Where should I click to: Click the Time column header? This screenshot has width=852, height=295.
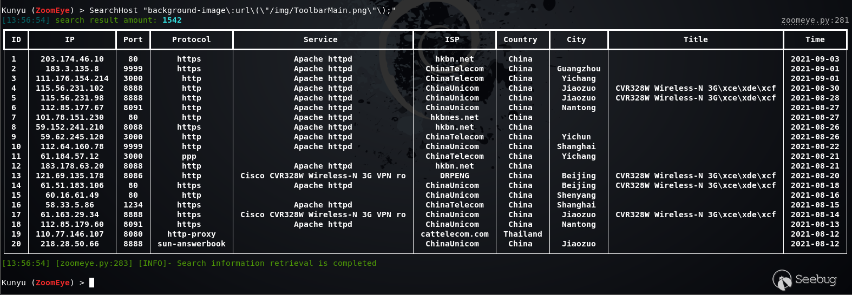815,39
